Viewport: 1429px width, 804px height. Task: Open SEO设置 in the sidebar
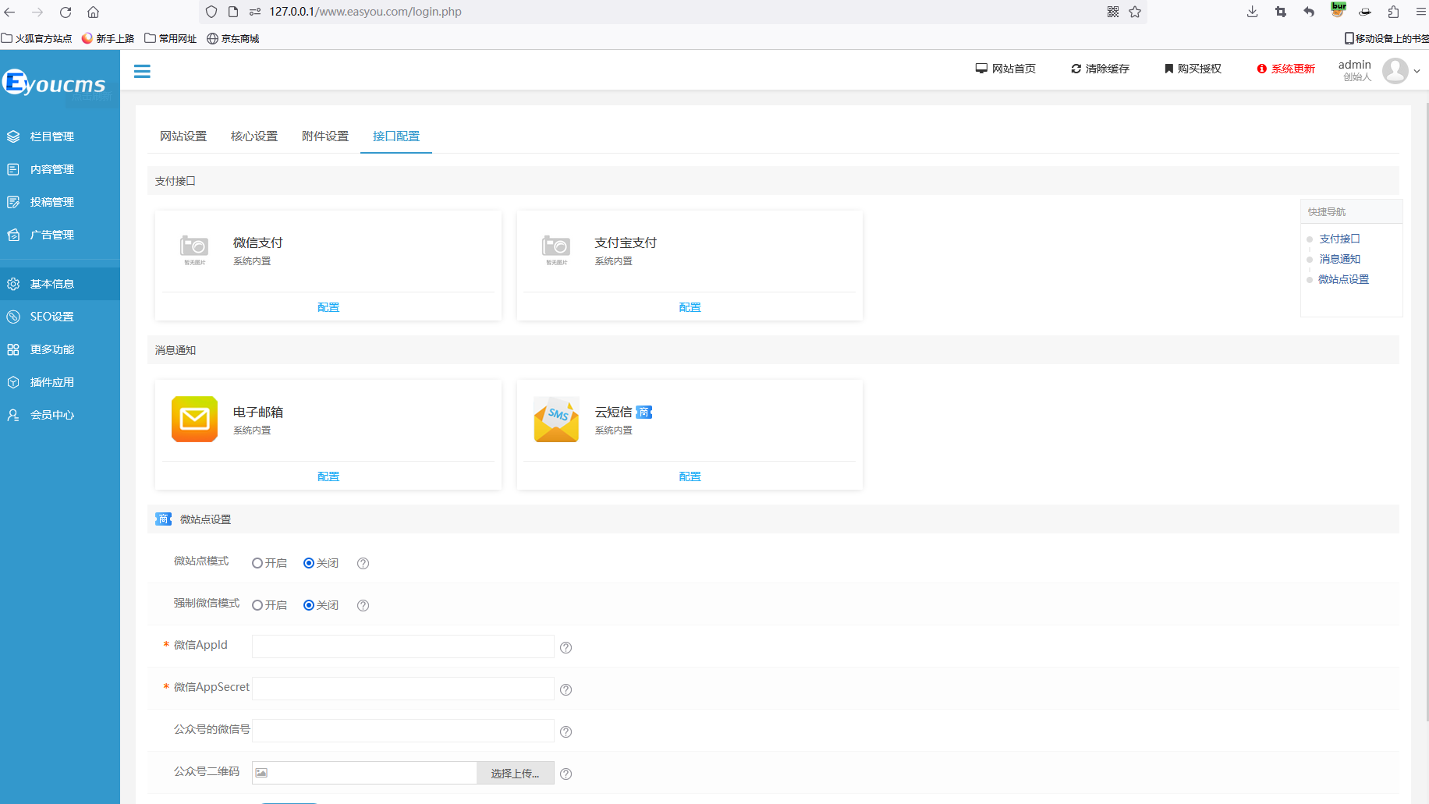pos(60,317)
